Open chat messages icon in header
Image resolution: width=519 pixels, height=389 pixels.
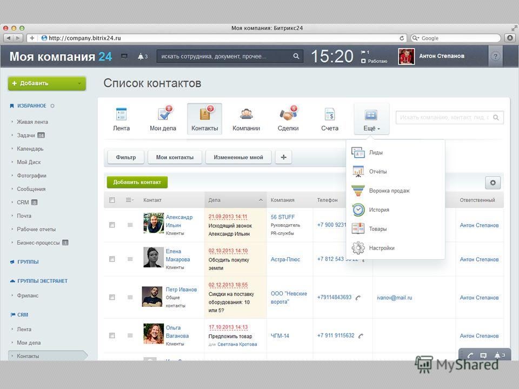[124, 57]
